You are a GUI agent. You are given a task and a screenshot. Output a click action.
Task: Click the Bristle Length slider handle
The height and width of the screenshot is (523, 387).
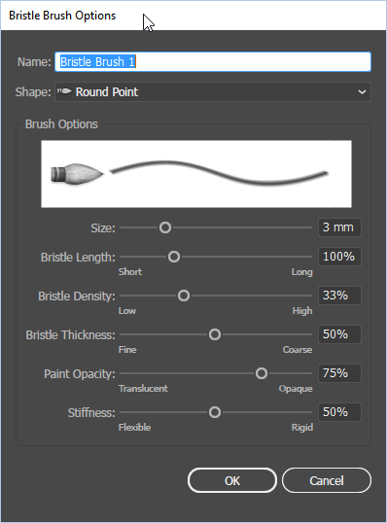[x=174, y=257]
